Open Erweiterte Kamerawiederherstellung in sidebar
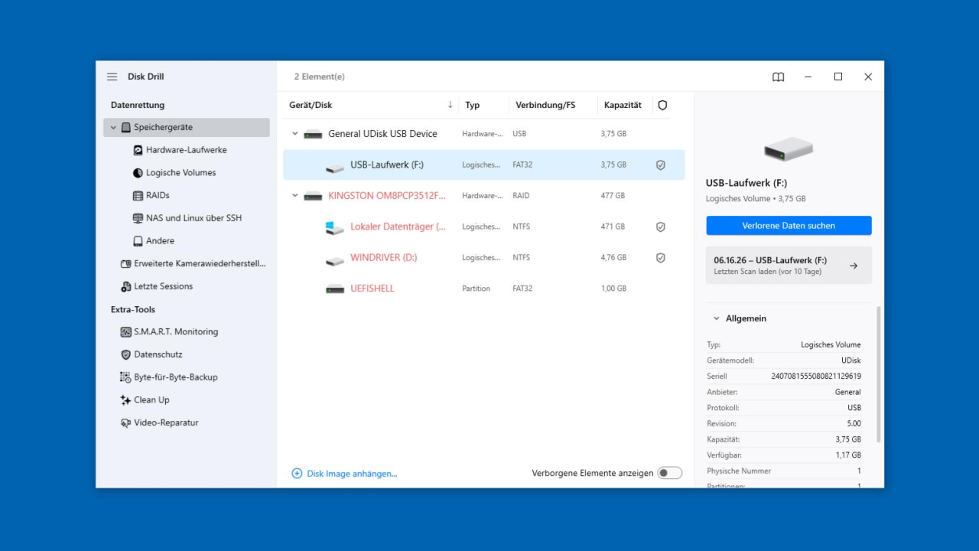979x551 pixels. point(187,263)
